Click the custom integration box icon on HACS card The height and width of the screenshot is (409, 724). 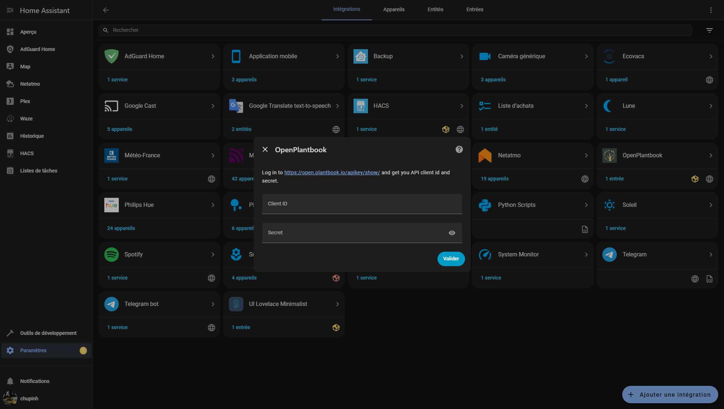pos(445,129)
